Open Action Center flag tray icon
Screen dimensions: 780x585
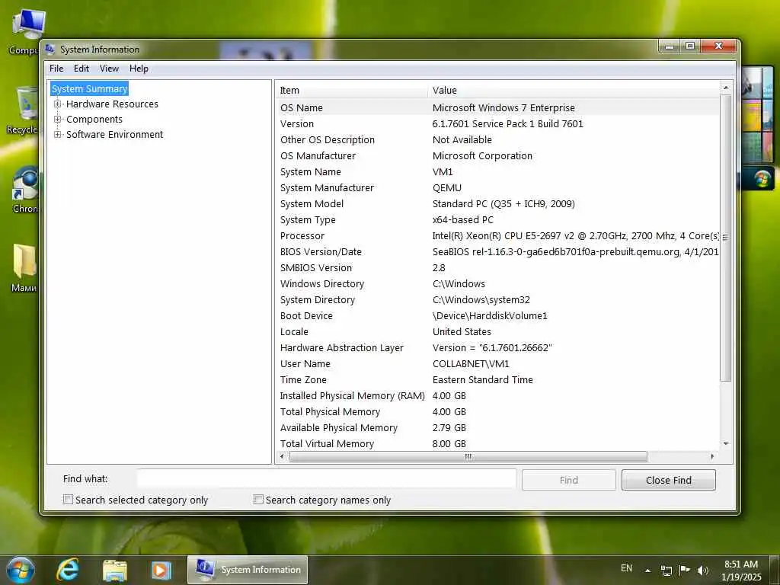pyautogui.click(x=685, y=570)
